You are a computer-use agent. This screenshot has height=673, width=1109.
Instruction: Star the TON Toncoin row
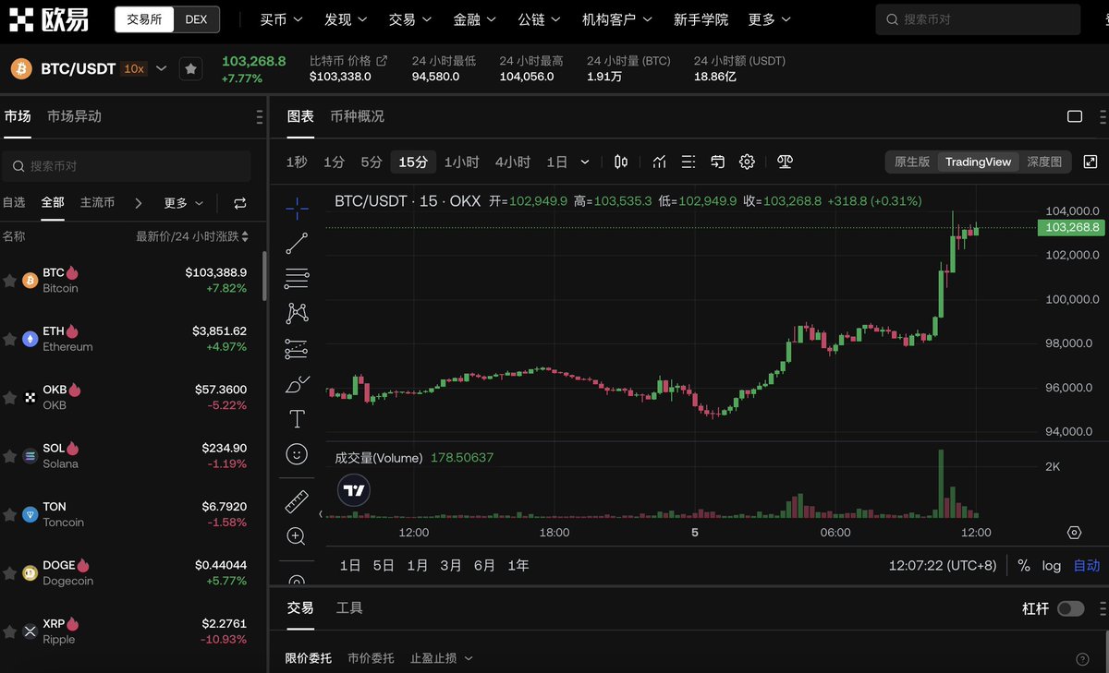[x=9, y=514]
